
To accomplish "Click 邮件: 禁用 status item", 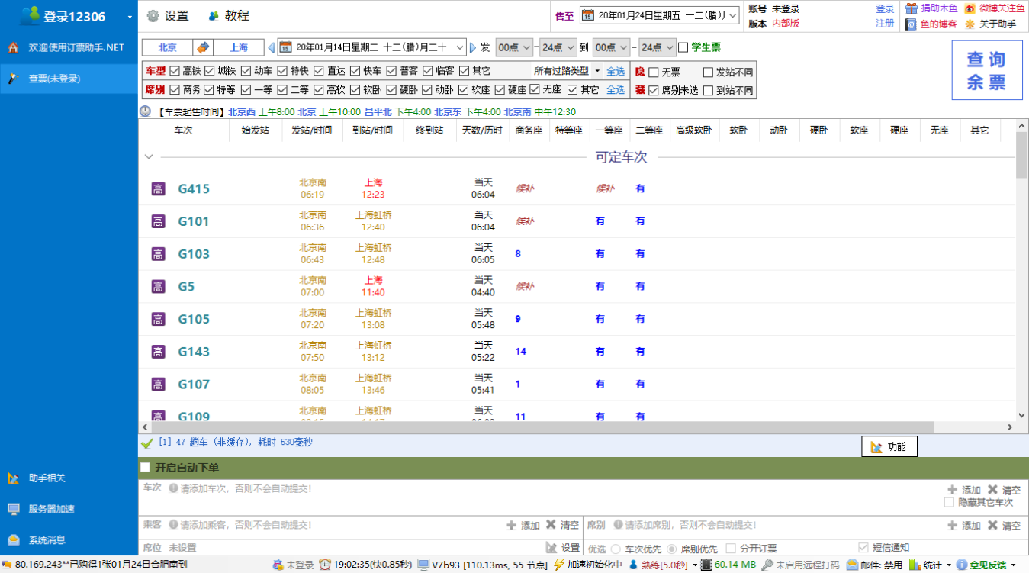I will [874, 565].
